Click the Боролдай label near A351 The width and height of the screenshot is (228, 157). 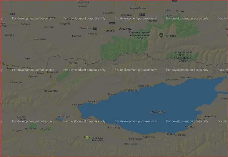pyautogui.click(x=127, y=15)
